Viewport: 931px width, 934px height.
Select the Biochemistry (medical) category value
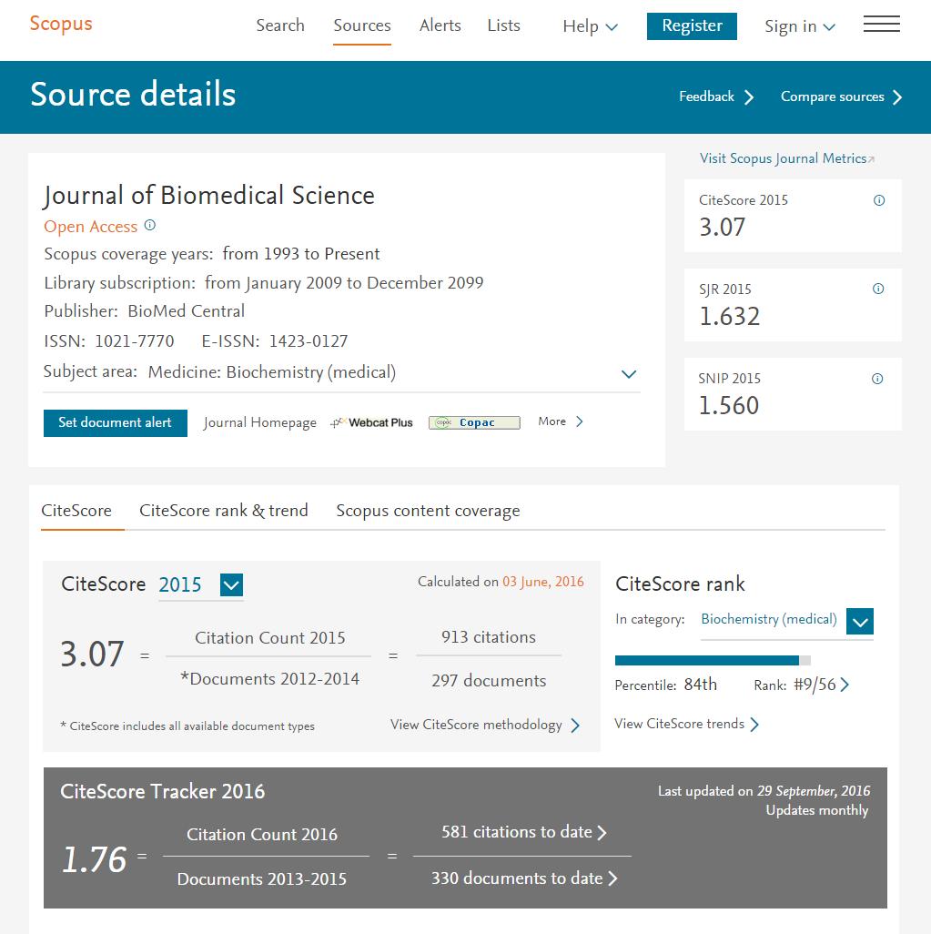[768, 620]
